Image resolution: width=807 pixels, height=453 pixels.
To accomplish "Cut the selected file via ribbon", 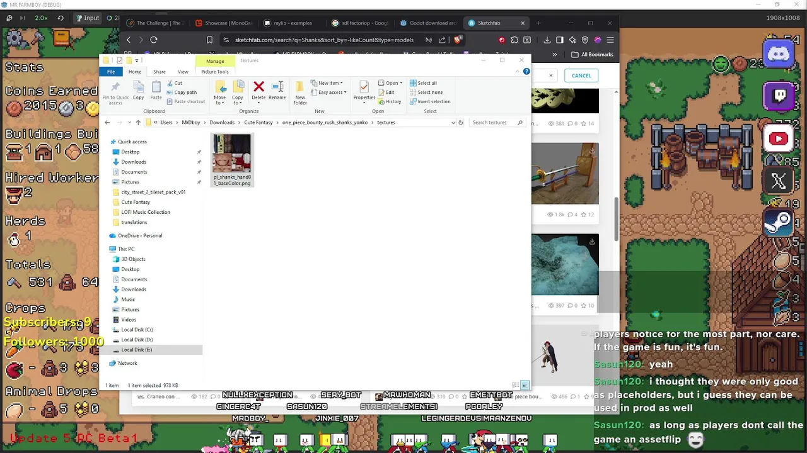I will [x=174, y=83].
